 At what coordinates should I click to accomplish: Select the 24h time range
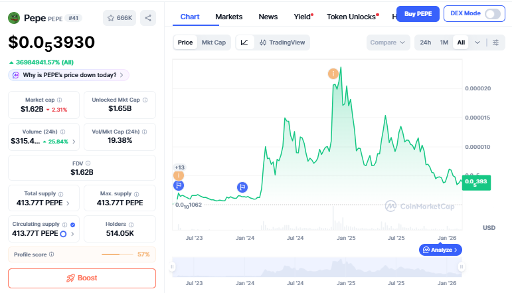426,43
